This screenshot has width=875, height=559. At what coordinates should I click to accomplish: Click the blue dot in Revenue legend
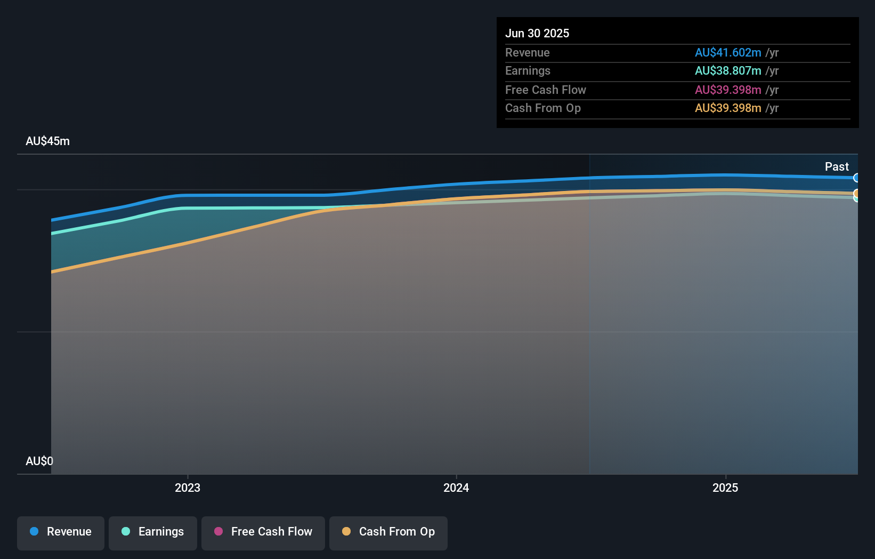tap(34, 531)
